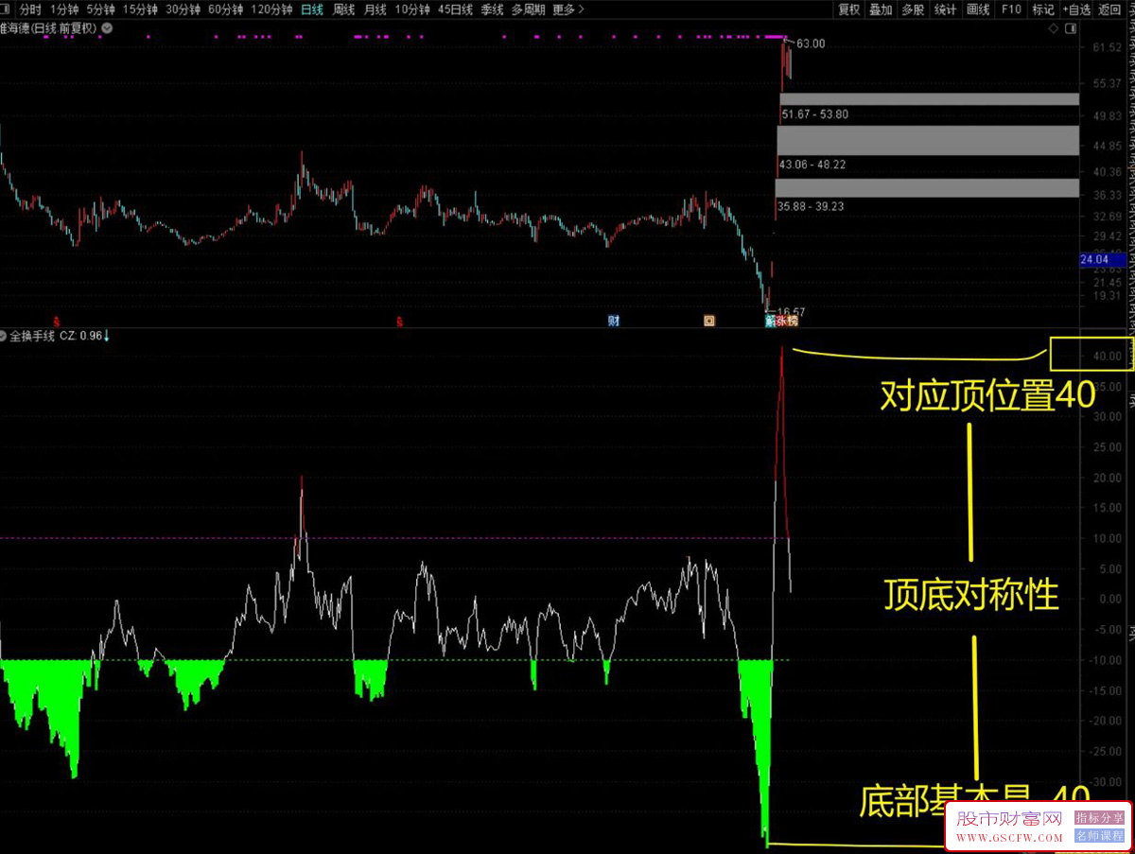Viewport: 1135px width, 854px height.
Task: Click the 61.52 price axis value
Action: click(x=1106, y=47)
